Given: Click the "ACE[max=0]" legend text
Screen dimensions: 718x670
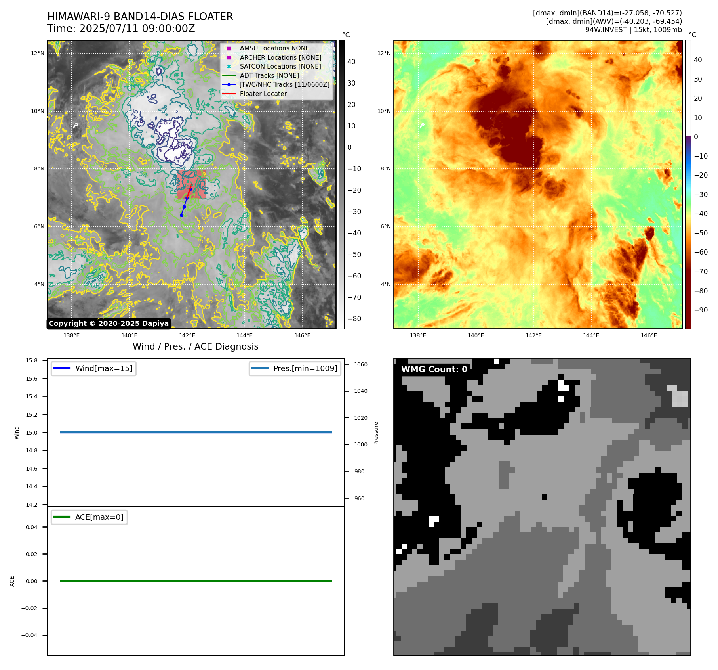Looking at the screenshot, I should click(99, 517).
